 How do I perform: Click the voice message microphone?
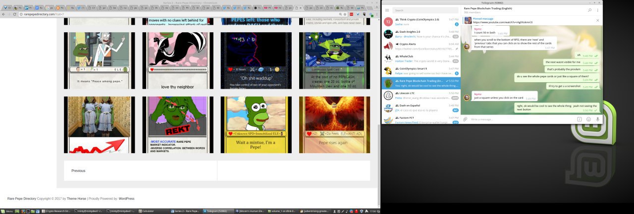(x=598, y=119)
